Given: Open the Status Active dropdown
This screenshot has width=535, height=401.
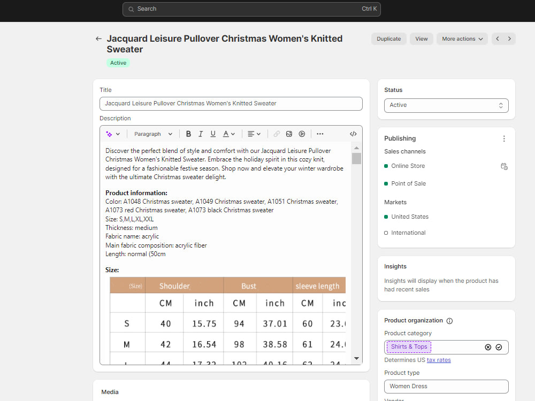Looking at the screenshot, I should [446, 105].
